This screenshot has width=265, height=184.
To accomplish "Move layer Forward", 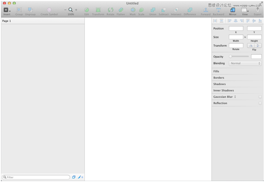I will point(206,10).
